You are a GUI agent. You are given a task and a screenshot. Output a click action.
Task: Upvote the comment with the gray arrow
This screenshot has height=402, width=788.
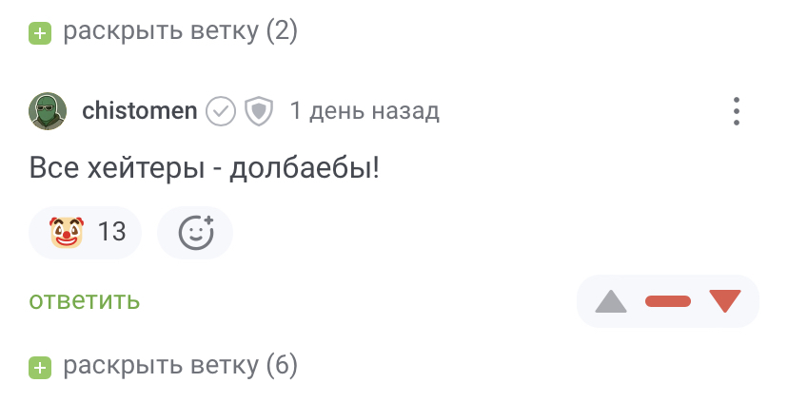click(611, 302)
